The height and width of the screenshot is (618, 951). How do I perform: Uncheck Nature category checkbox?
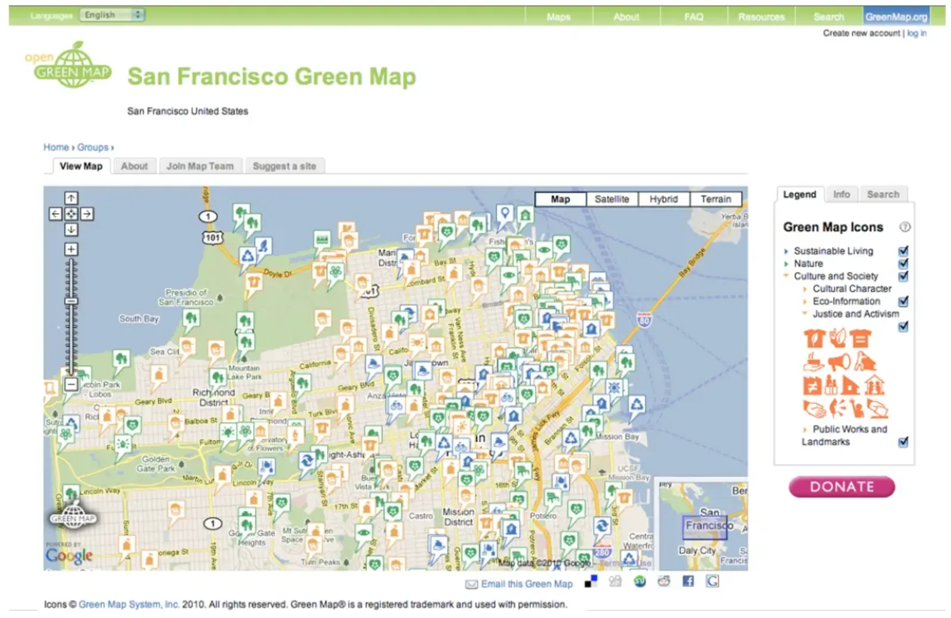coord(903,263)
